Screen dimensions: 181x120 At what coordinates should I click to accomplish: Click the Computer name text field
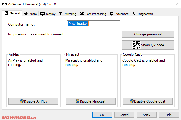click(93, 24)
